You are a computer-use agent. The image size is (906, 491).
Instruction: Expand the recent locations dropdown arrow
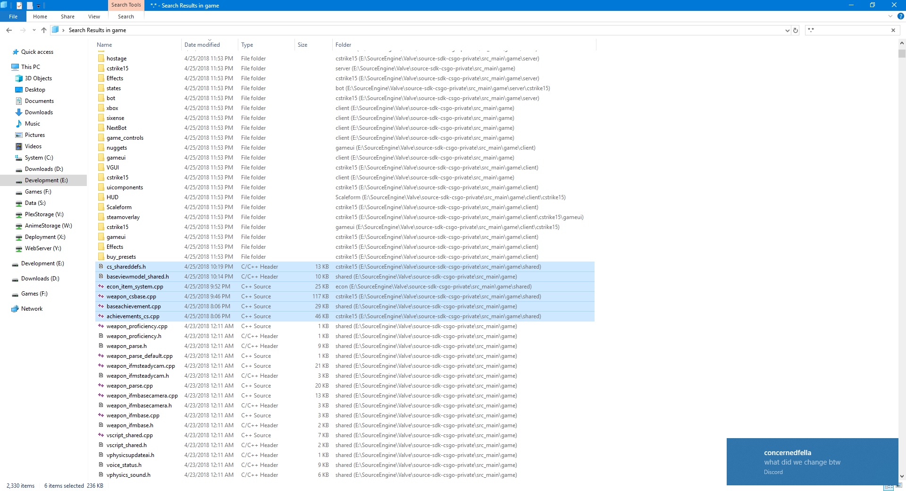click(34, 30)
